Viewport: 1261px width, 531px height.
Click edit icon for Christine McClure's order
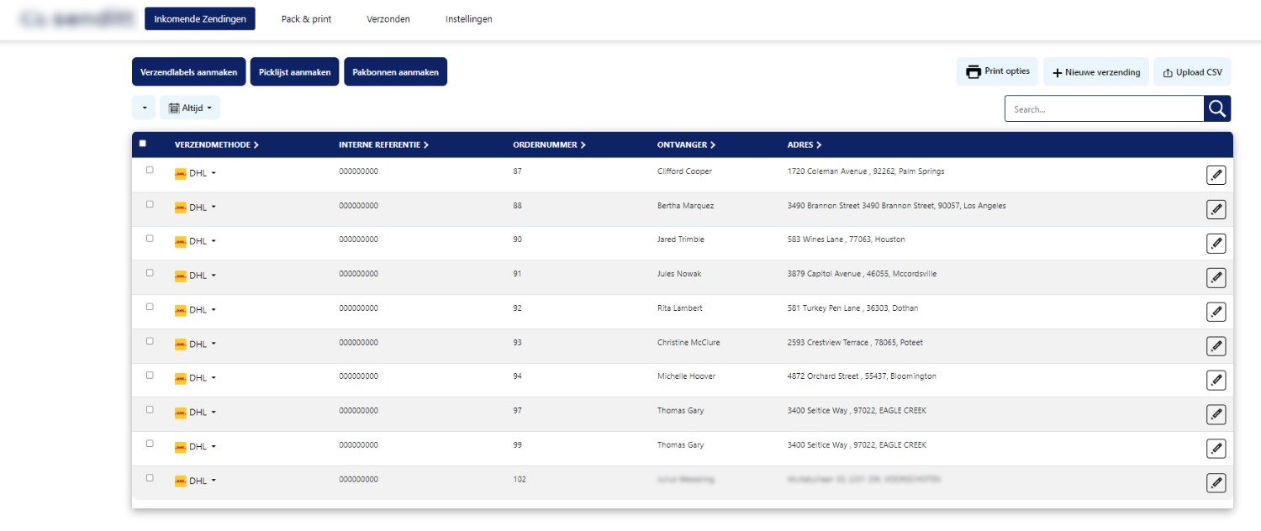[x=1216, y=346]
